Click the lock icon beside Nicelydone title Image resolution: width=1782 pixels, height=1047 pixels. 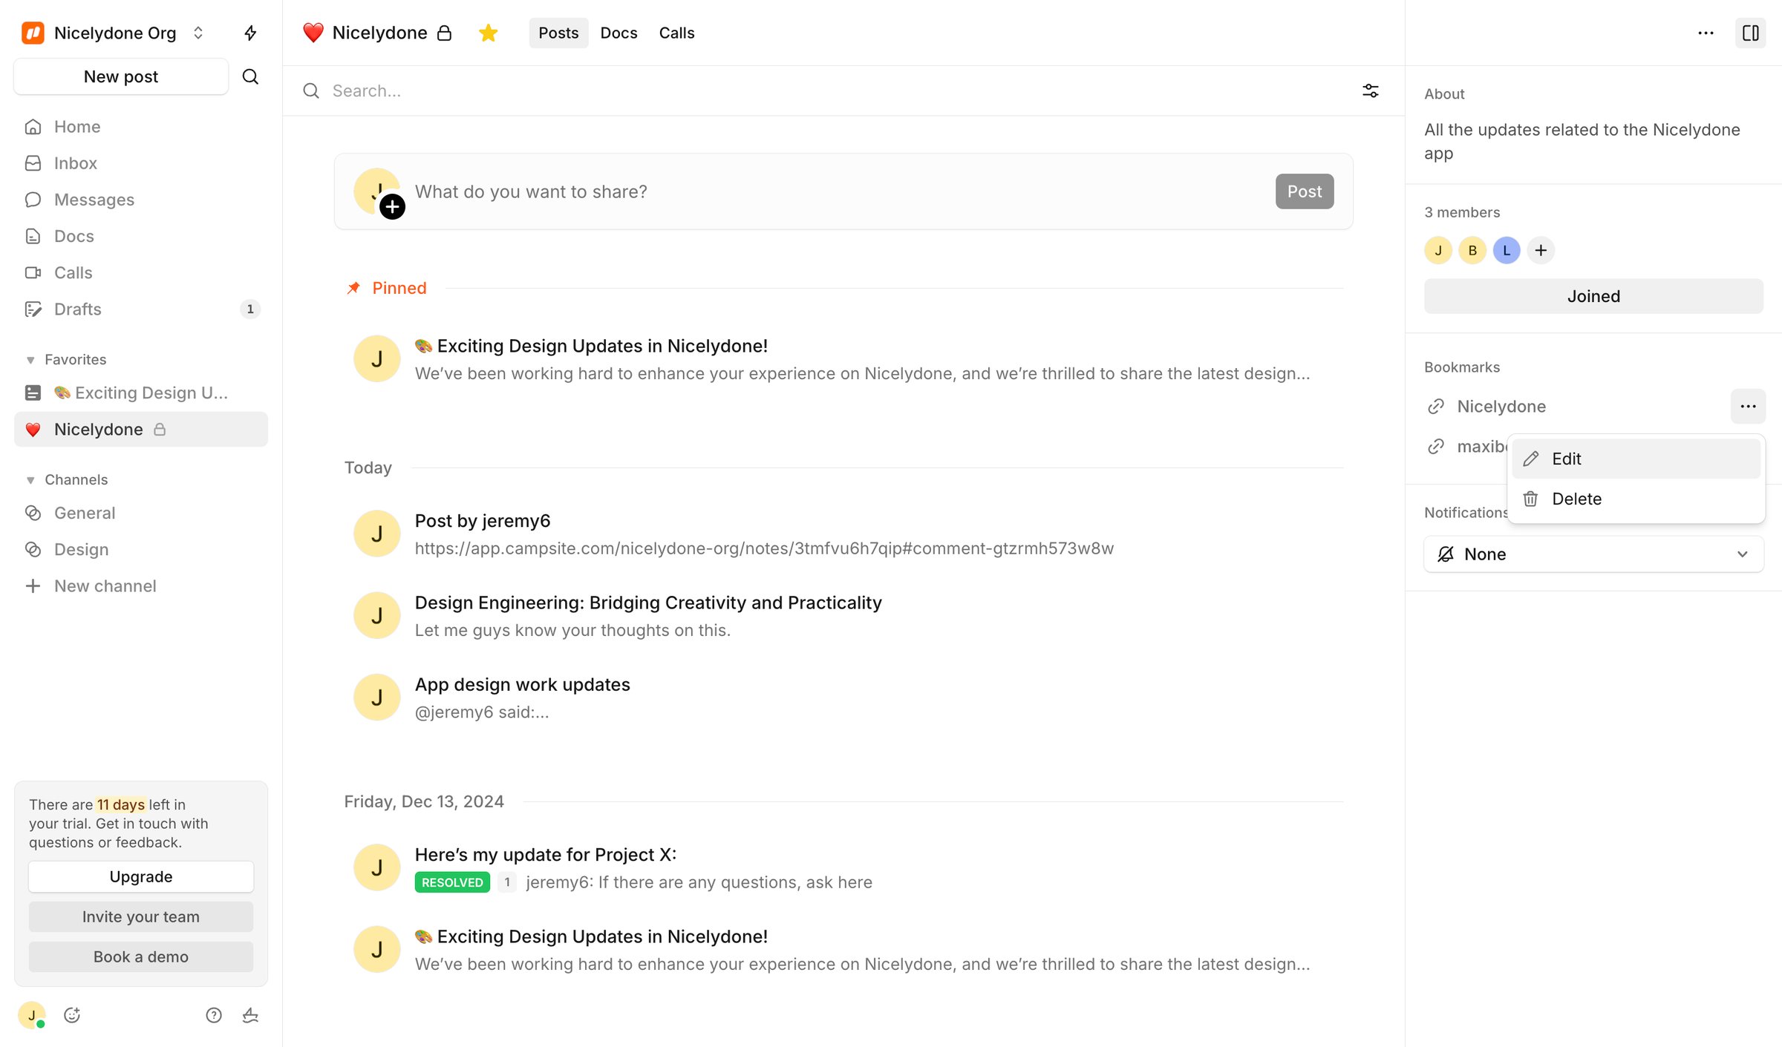444,33
